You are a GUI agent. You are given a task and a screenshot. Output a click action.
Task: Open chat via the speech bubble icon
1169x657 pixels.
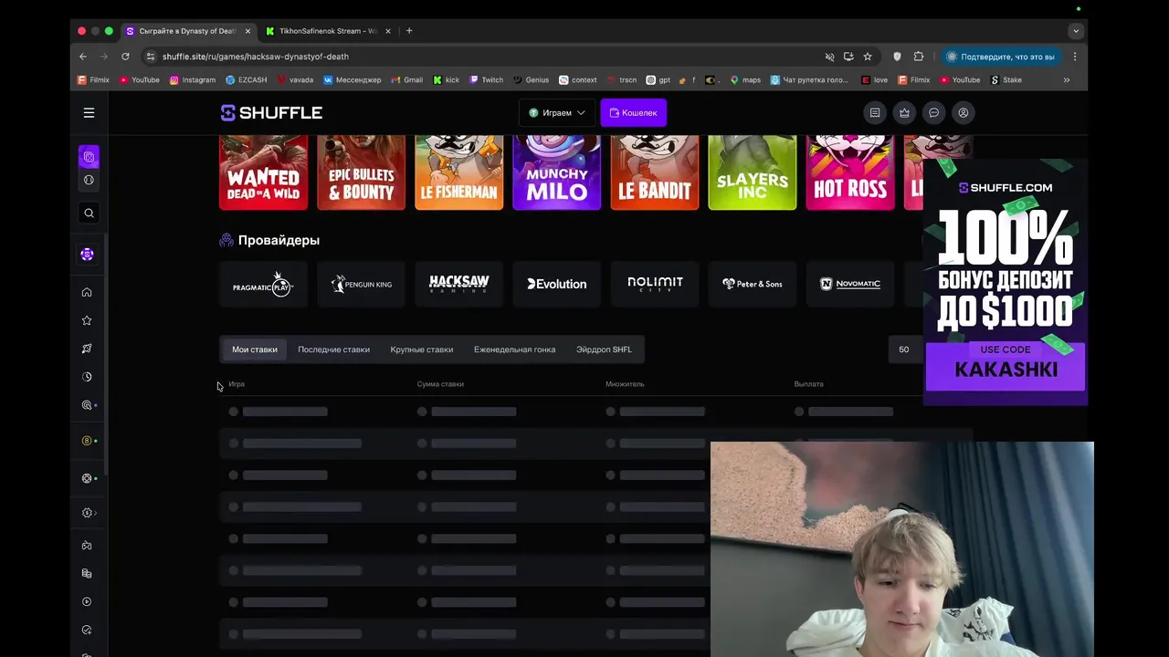pyautogui.click(x=933, y=113)
